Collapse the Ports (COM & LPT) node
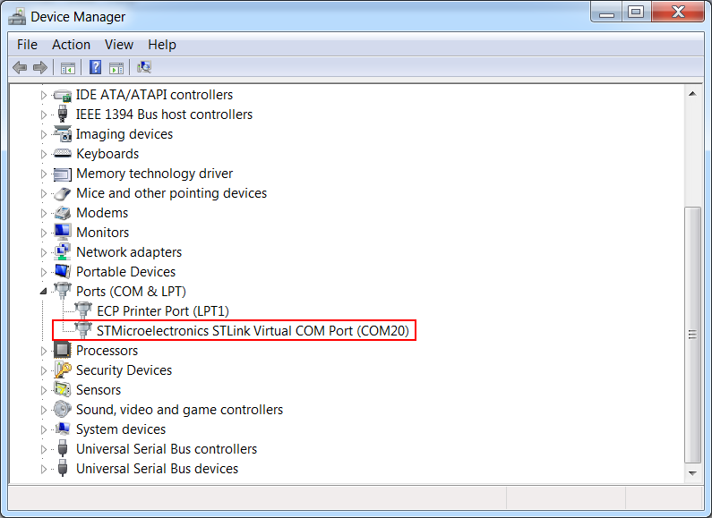The image size is (712, 518). tap(43, 292)
